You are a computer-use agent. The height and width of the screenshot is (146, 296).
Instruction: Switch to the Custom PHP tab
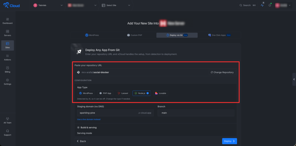[134, 35]
